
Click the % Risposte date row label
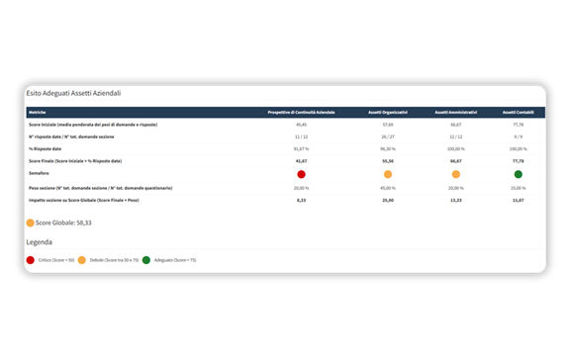(x=46, y=148)
